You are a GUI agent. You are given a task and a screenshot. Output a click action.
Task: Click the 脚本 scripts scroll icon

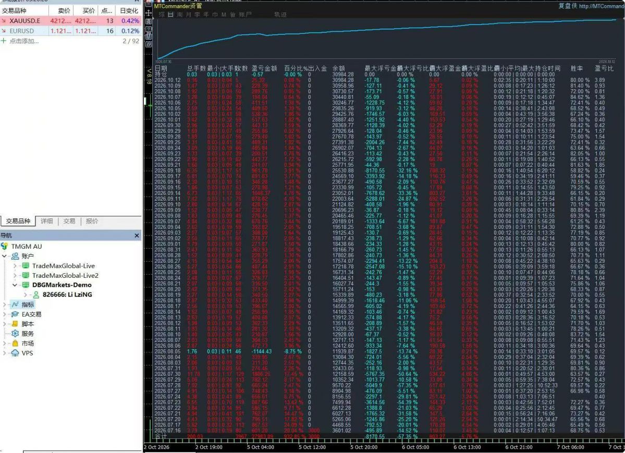pyautogui.click(x=15, y=324)
